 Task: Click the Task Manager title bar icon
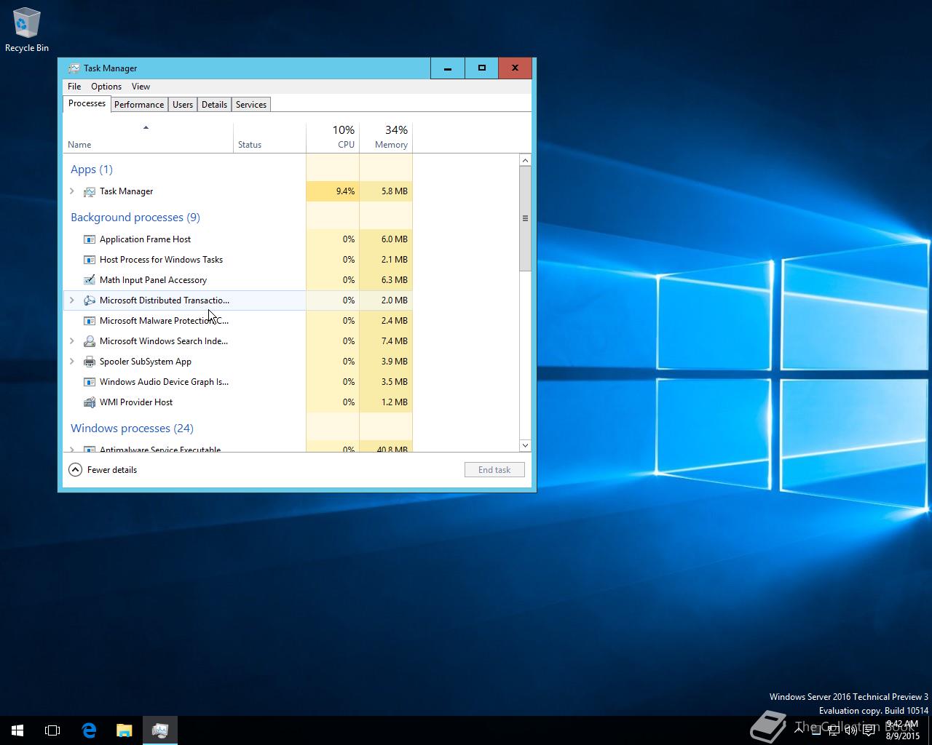point(74,68)
